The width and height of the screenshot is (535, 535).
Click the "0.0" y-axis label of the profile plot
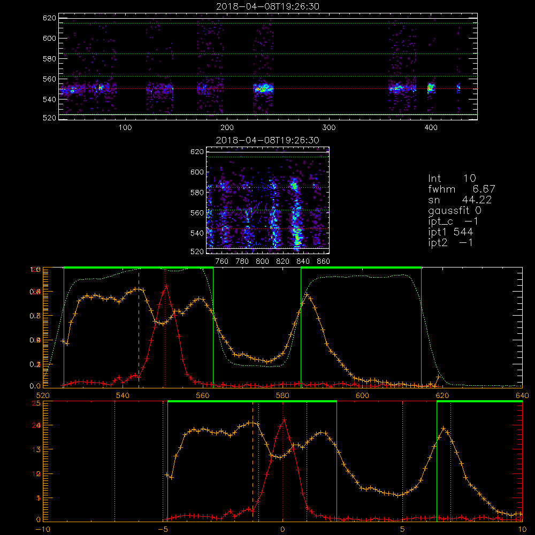point(35,386)
